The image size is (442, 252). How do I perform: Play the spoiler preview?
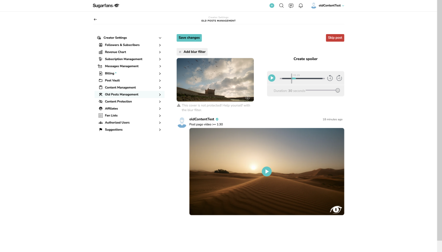[x=272, y=78]
